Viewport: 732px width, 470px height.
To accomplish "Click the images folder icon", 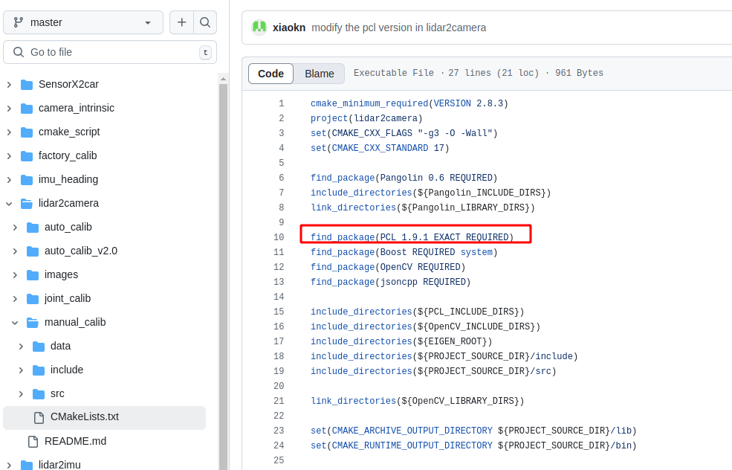I will (33, 275).
